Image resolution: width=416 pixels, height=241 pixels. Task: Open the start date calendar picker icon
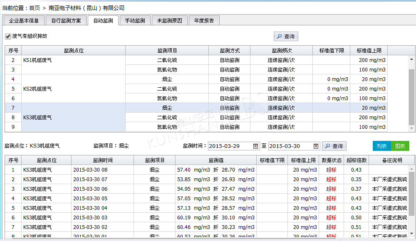click(x=255, y=146)
